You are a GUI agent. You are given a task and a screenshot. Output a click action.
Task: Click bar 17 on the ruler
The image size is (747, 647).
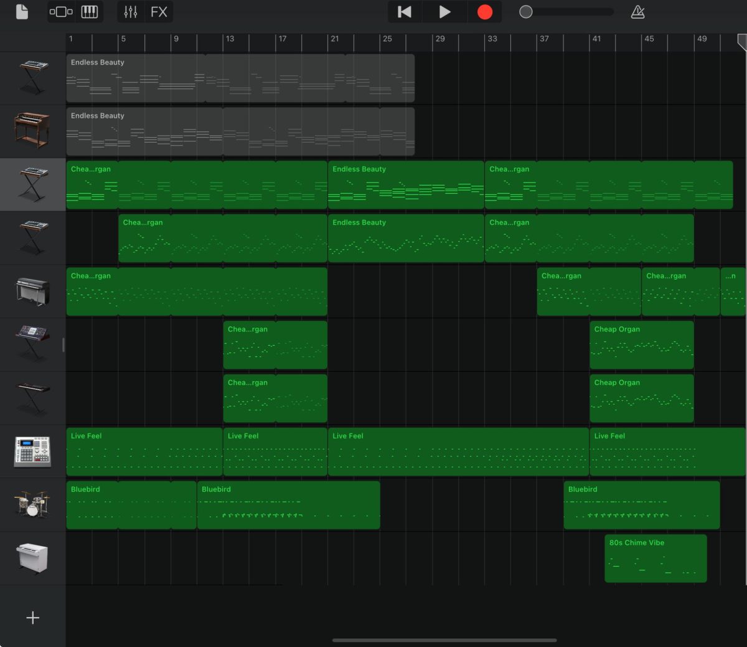[283, 39]
